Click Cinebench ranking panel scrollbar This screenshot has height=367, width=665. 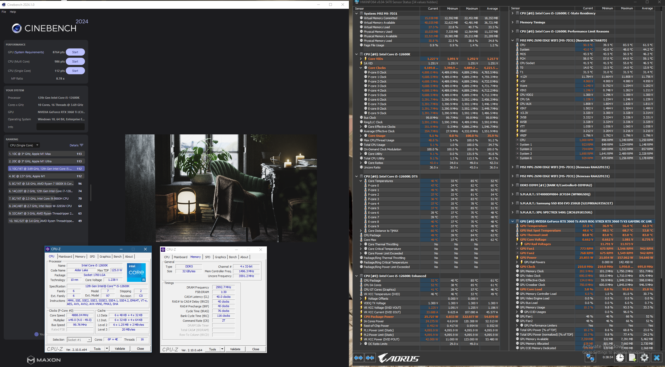coord(91,193)
